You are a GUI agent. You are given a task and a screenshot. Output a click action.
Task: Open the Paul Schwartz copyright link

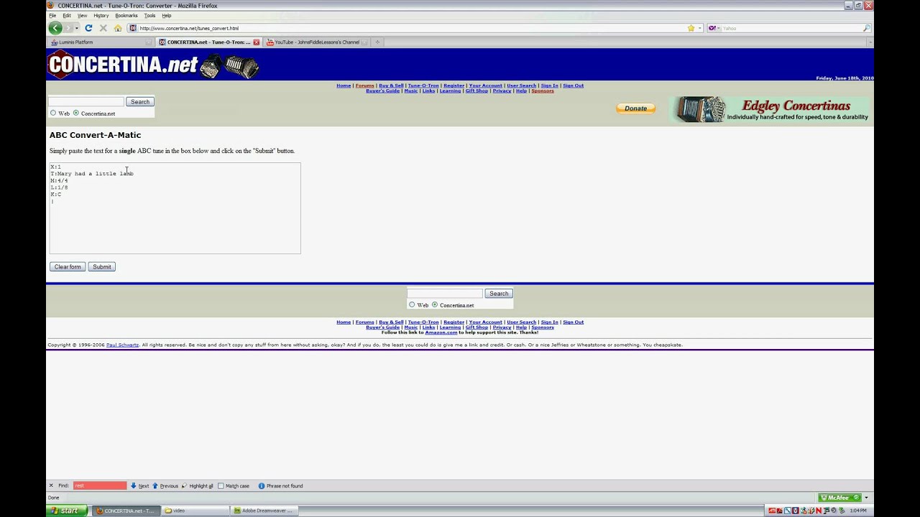pos(122,345)
